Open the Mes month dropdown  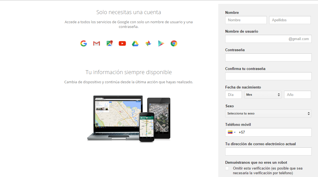263,95
